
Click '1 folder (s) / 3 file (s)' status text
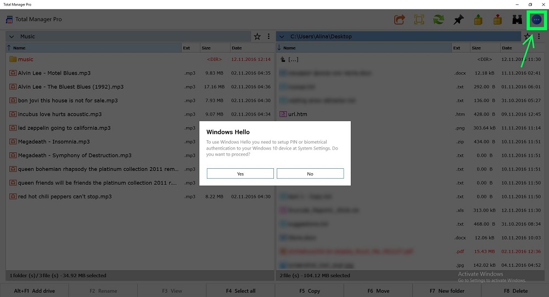[58, 275]
